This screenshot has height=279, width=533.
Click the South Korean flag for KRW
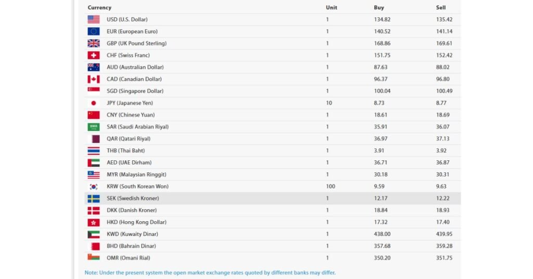pyautogui.click(x=94, y=186)
